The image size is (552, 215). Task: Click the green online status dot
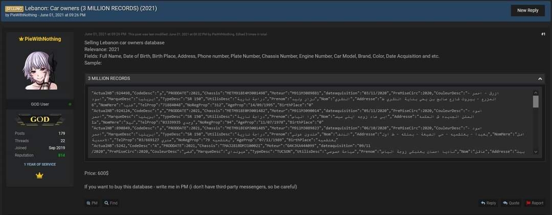coord(70,104)
